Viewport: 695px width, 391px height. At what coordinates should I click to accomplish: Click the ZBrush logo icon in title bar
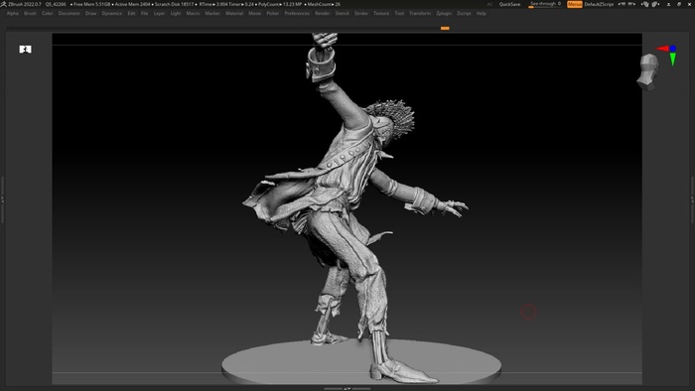[4, 4]
